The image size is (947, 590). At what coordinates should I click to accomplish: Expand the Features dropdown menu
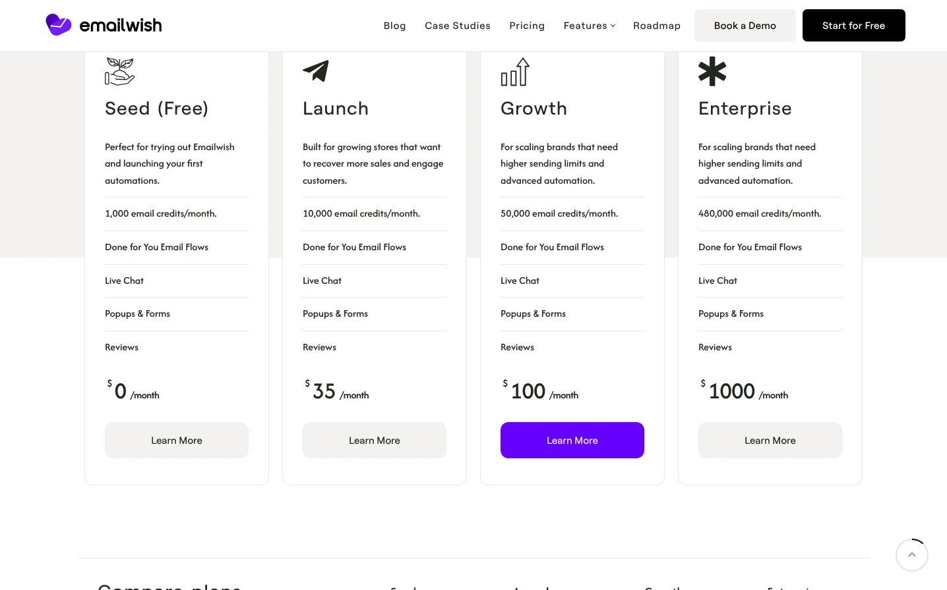tap(589, 26)
